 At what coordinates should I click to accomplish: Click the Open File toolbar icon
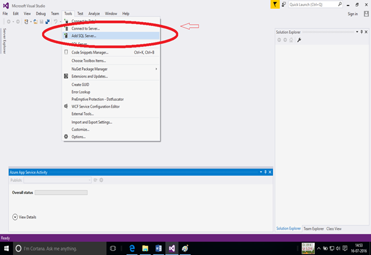(x=36, y=22)
